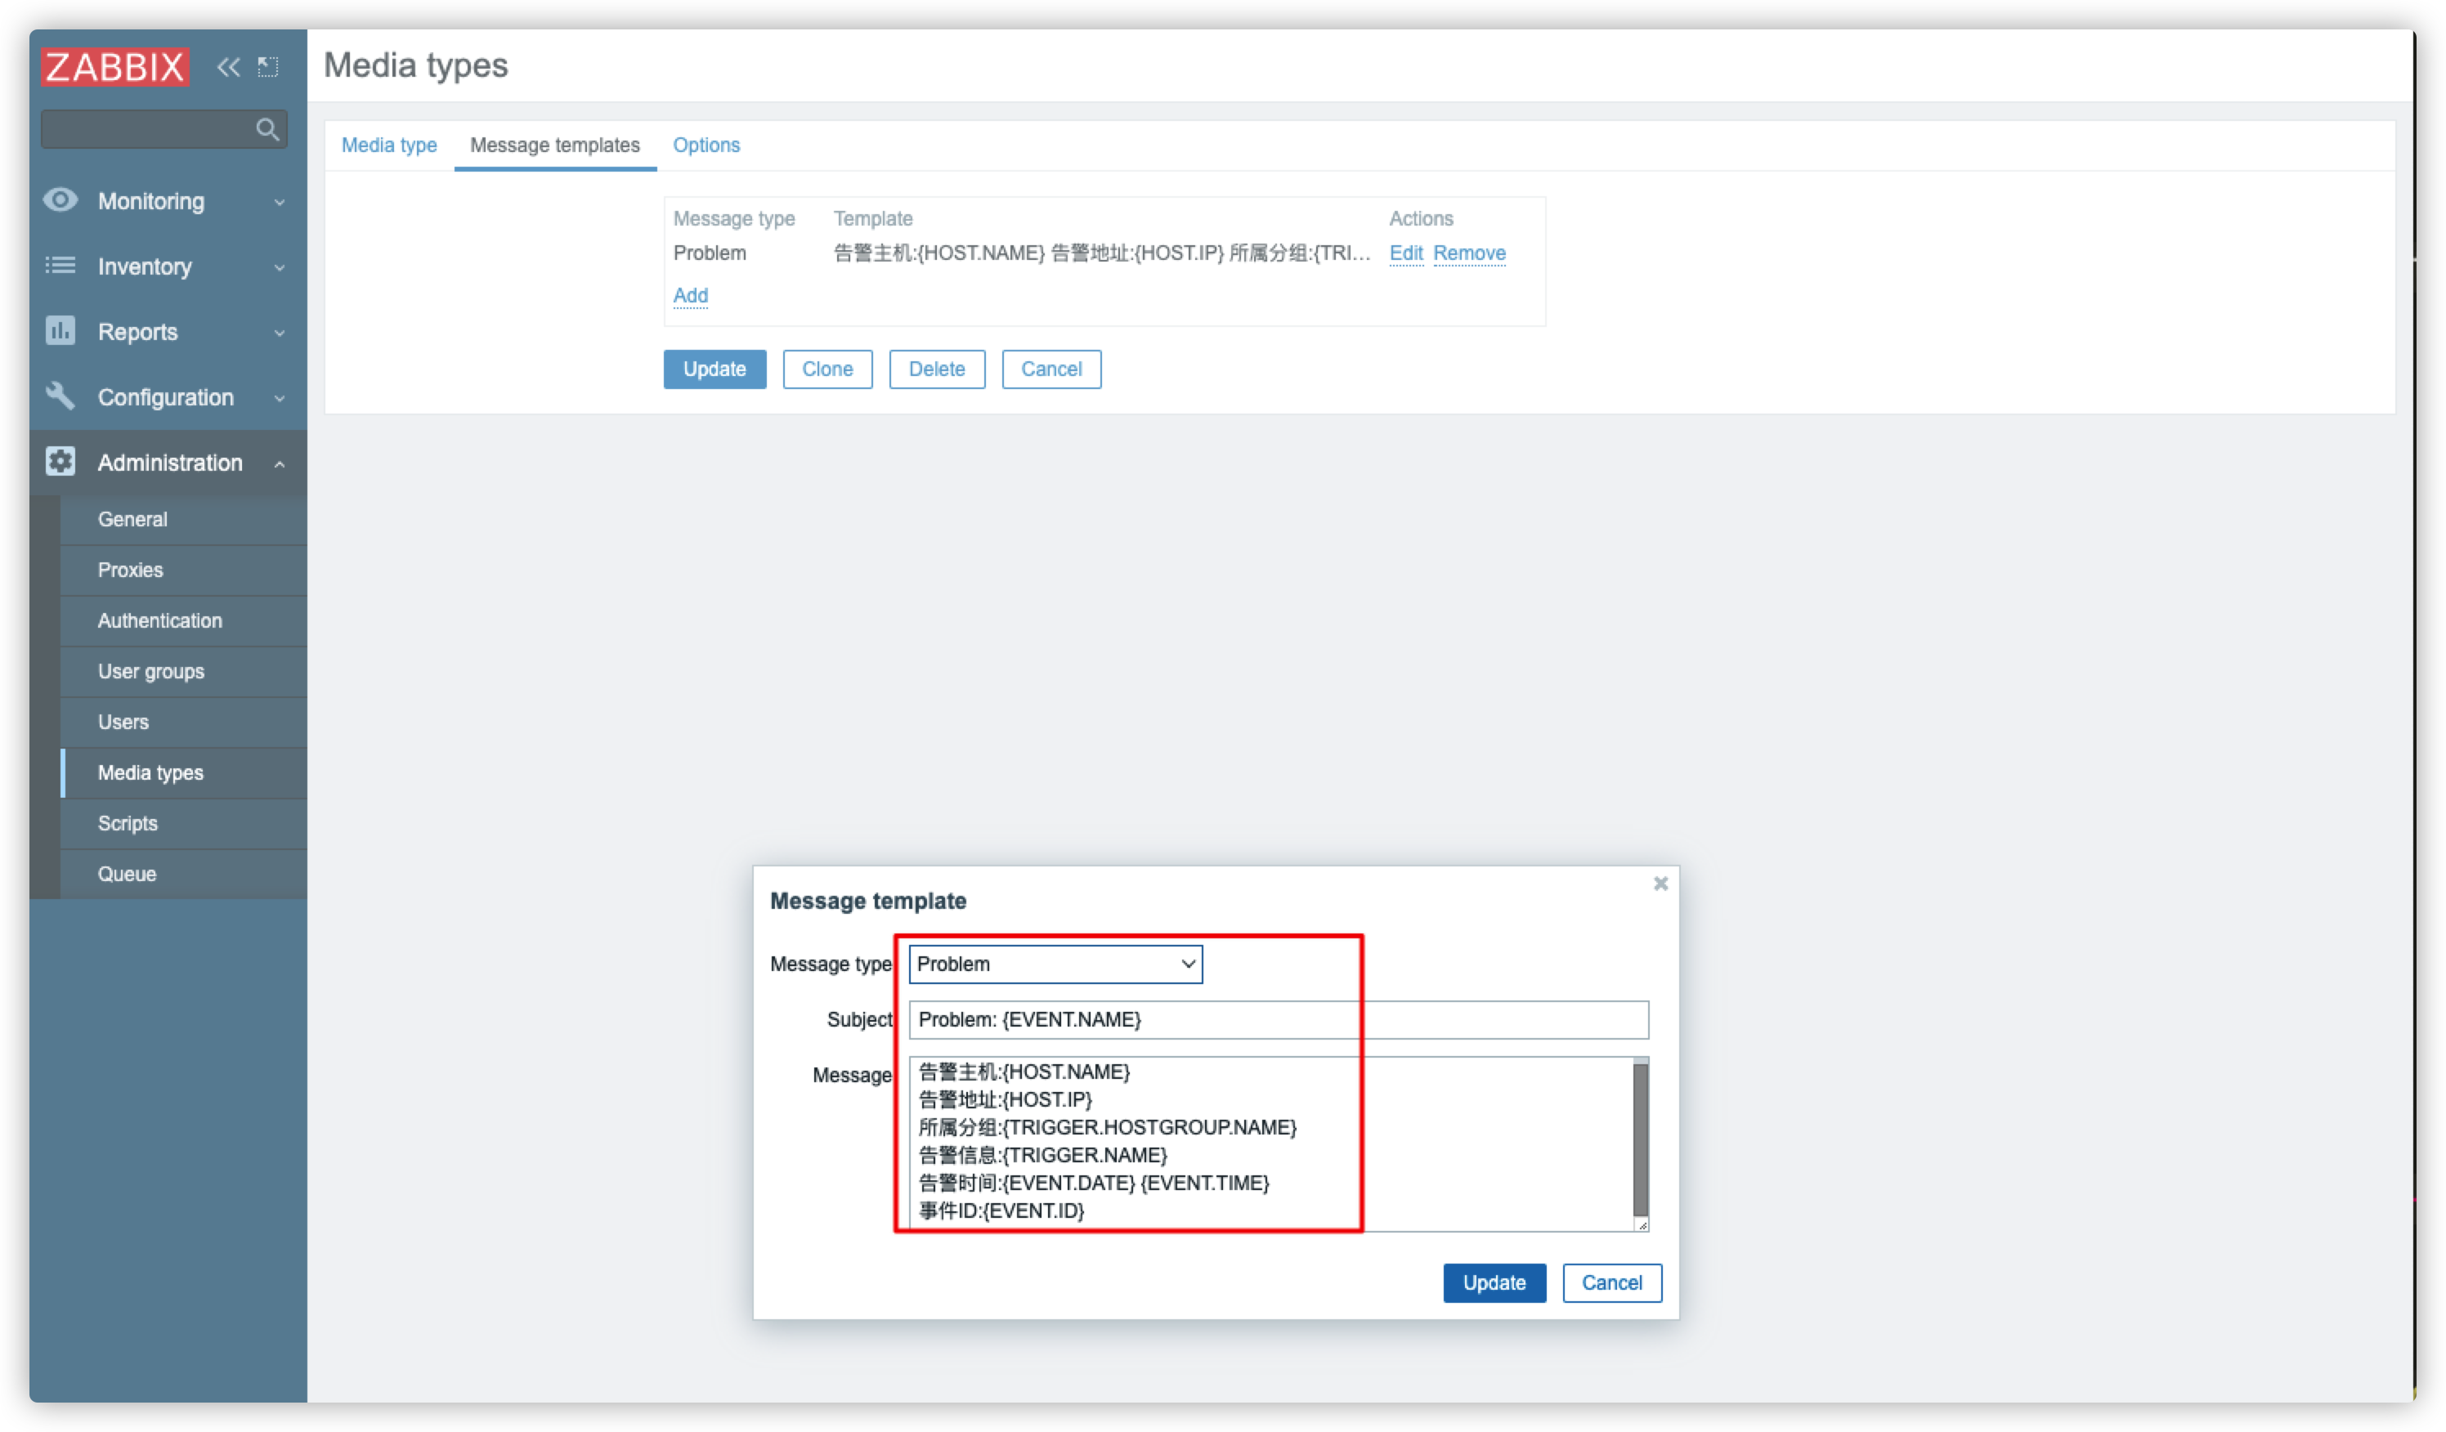This screenshot has width=2446, height=1432.
Task: Switch to the Options tab
Action: [706, 145]
